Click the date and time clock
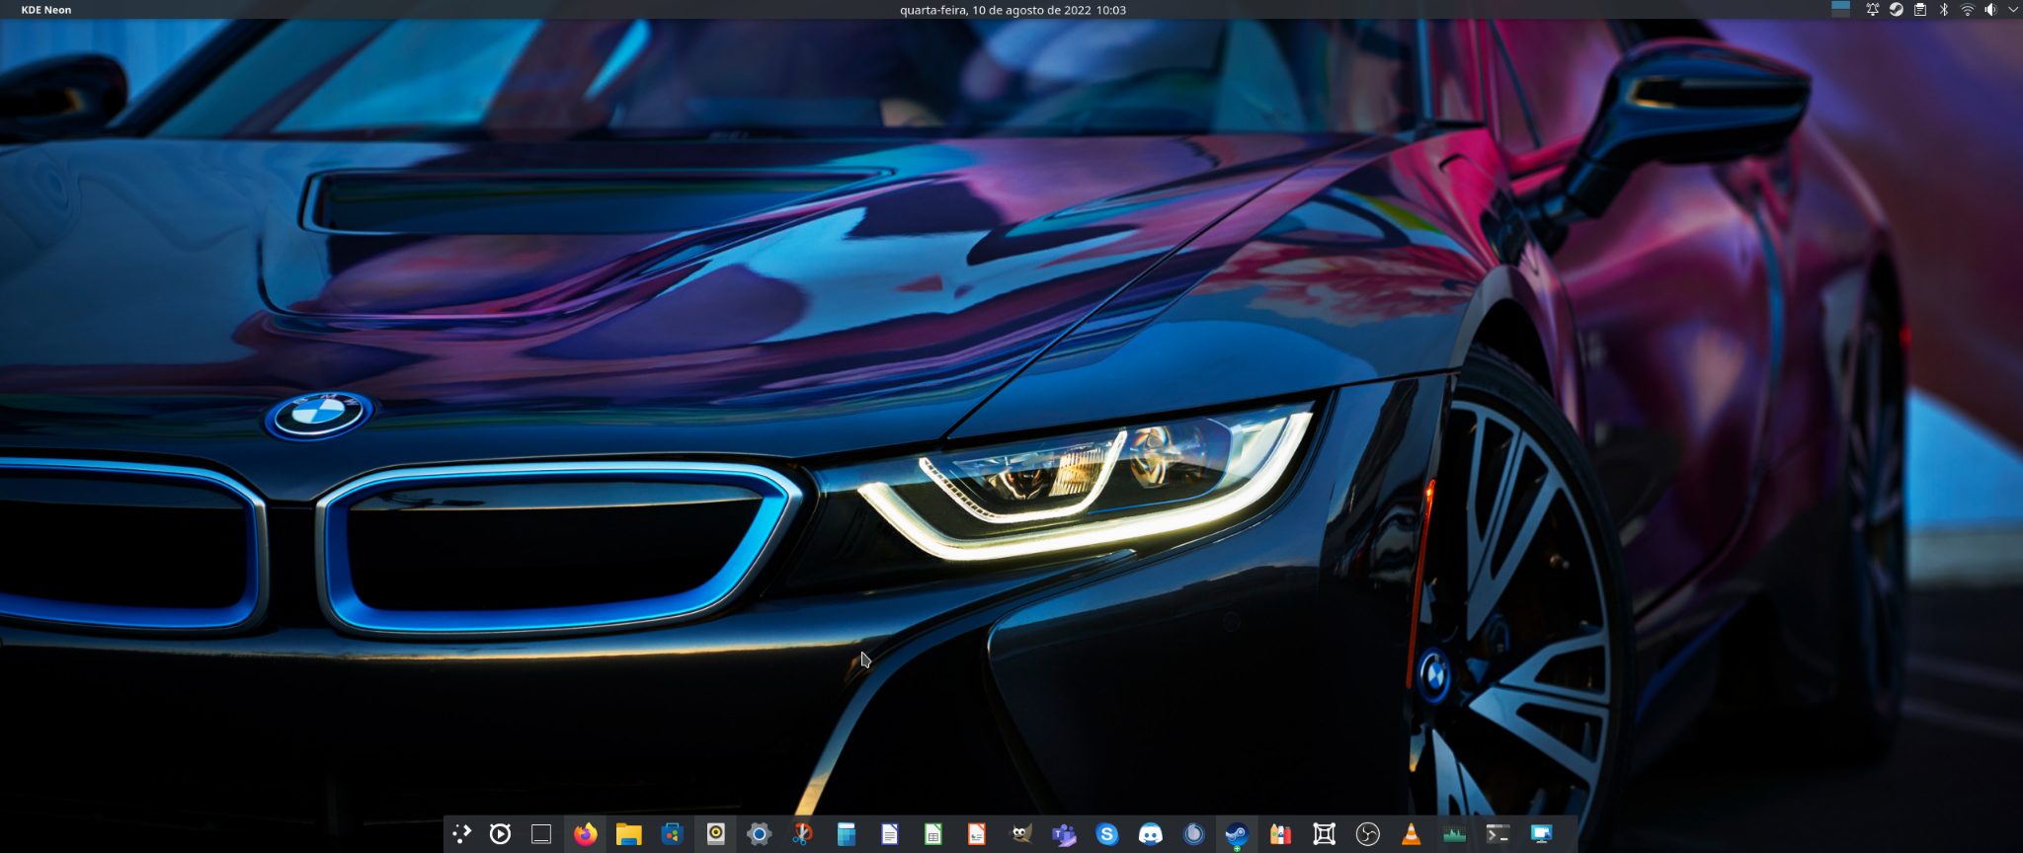2023x853 pixels. click(1012, 10)
